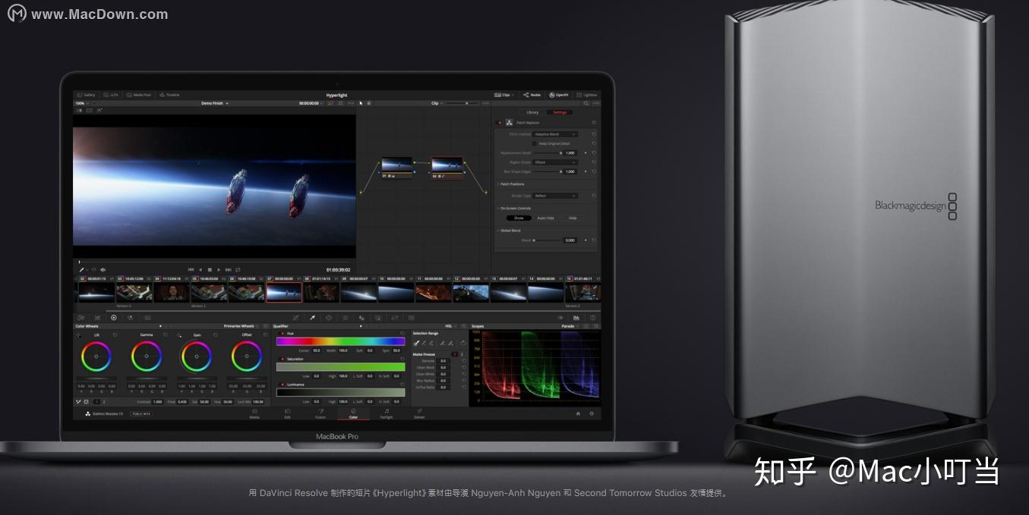Go to the Edit page
Screen dimensions: 1029x515
pos(287,414)
